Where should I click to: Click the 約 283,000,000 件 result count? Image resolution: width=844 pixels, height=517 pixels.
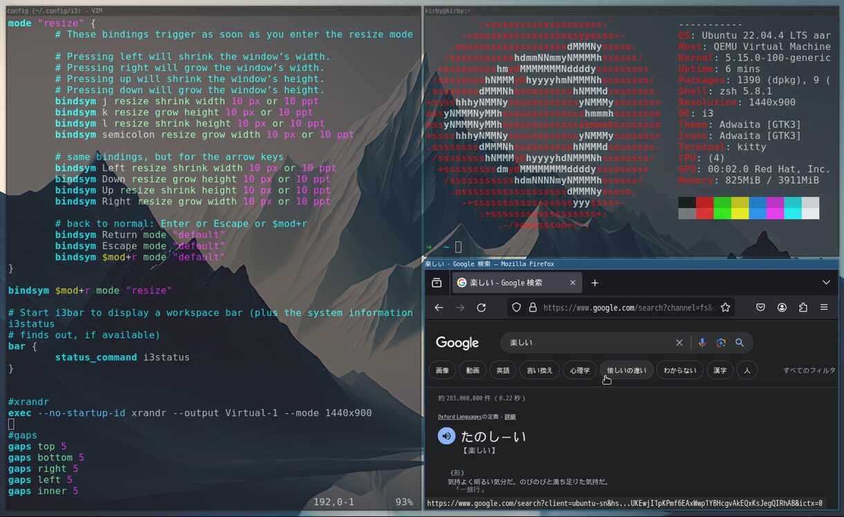click(481, 398)
